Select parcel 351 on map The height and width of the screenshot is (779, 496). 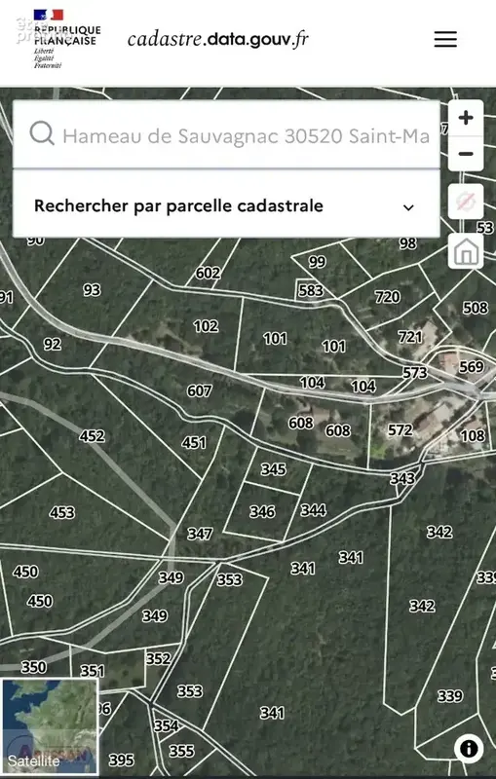click(x=93, y=671)
